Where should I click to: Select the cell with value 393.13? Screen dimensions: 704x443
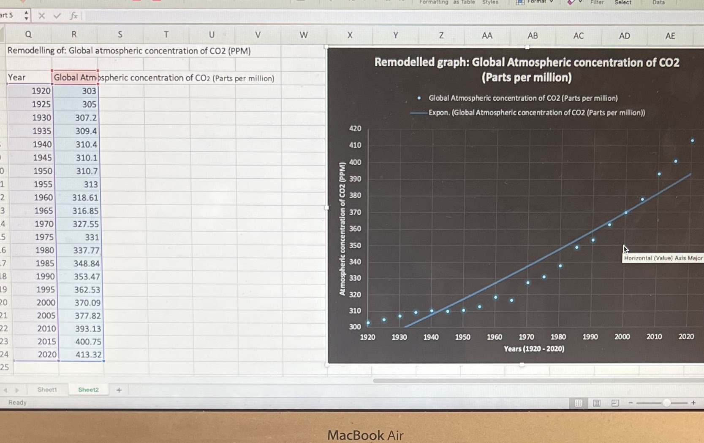pos(80,328)
